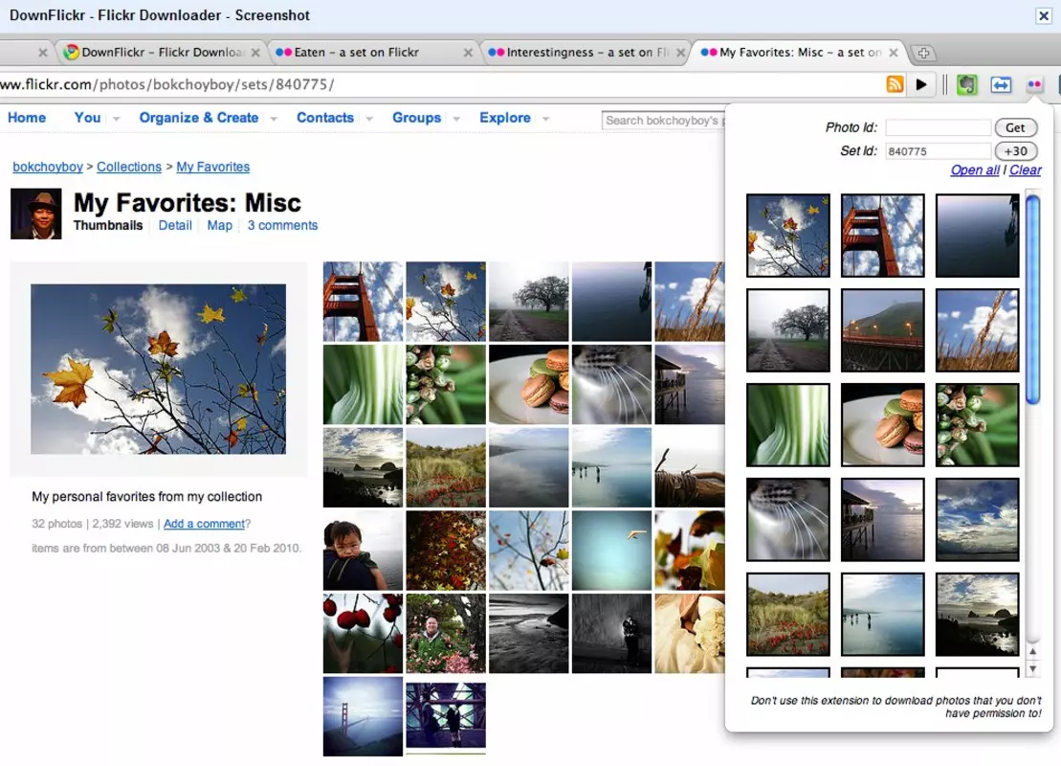Close the screenshot viewer with X button
1061x766 pixels.
pos(1044,15)
